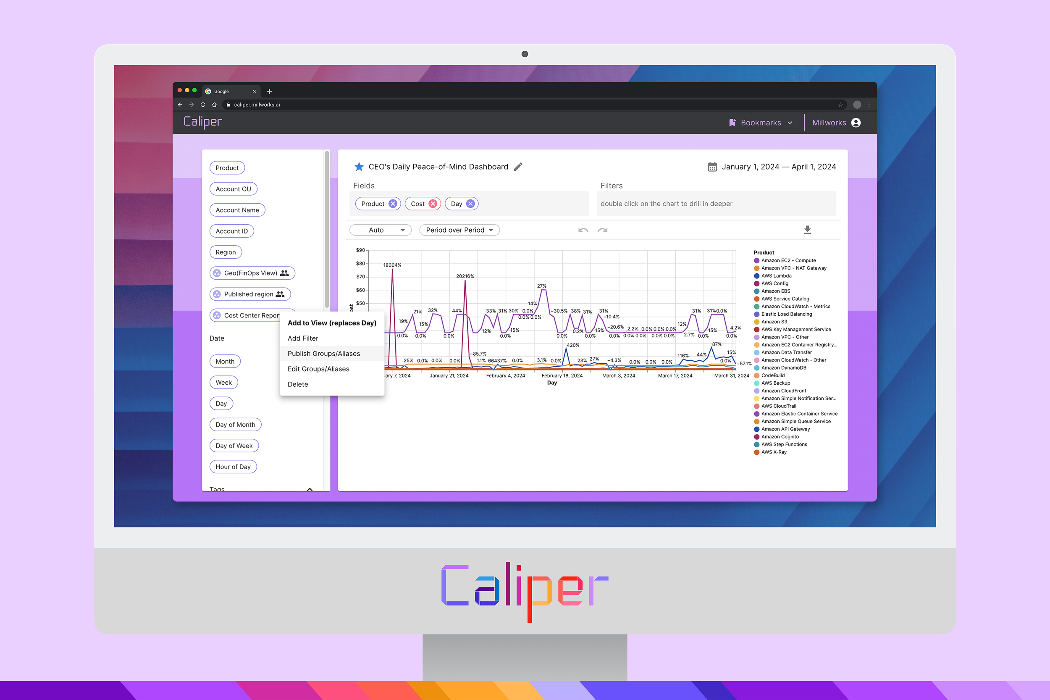Choose Add Filter from context menu

(x=332, y=338)
